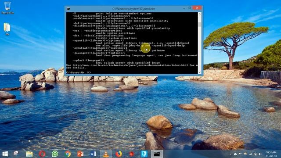Minimize the Command Prompt window
This screenshot has width=281, height=158.
[184, 8]
